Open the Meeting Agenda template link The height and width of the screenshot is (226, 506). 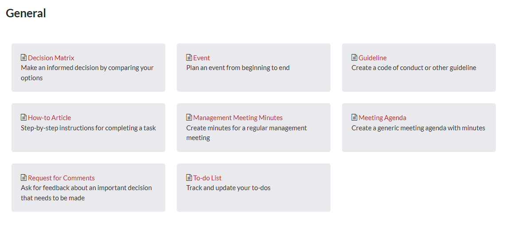click(382, 117)
